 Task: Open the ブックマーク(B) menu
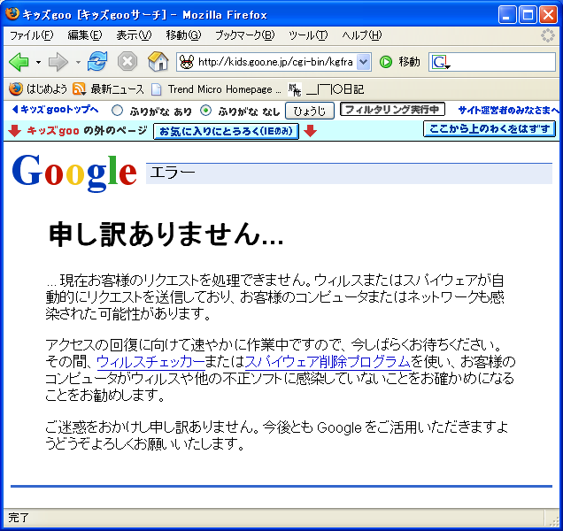click(x=245, y=35)
